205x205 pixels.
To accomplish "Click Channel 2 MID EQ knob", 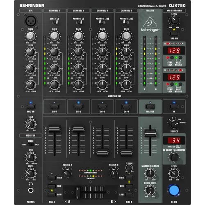I will click(78, 68).
